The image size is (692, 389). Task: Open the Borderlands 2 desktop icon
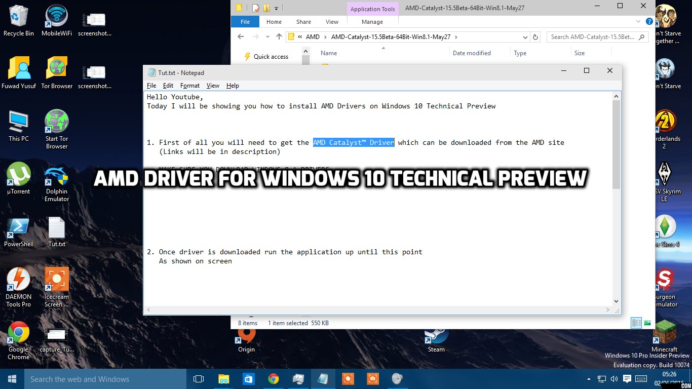(x=665, y=129)
